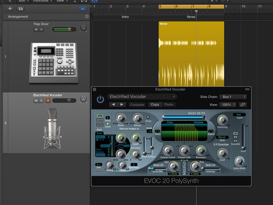Toggle record enable on Electrified Vocoder track
273x205 pixels.
point(48,101)
